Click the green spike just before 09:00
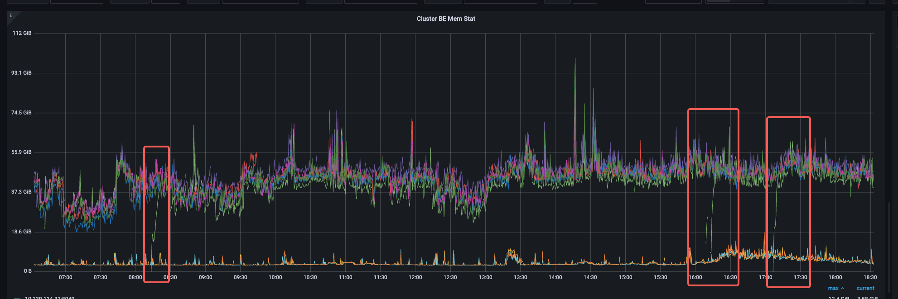The height and width of the screenshot is (299, 898). point(194,127)
